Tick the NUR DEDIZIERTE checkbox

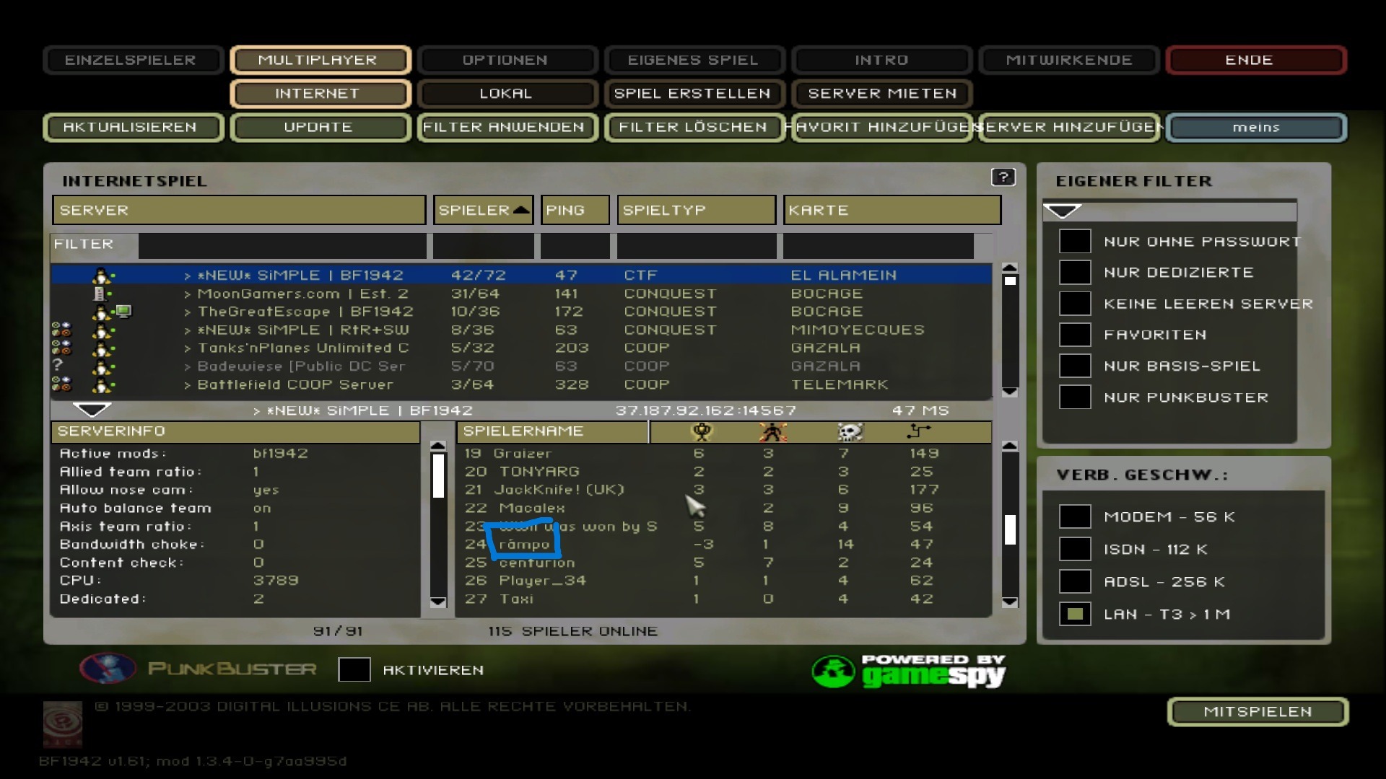[x=1075, y=273]
